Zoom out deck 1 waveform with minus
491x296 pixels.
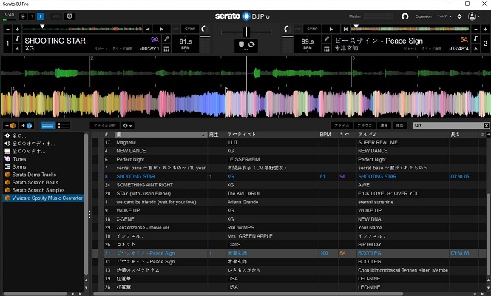click(x=8, y=29)
